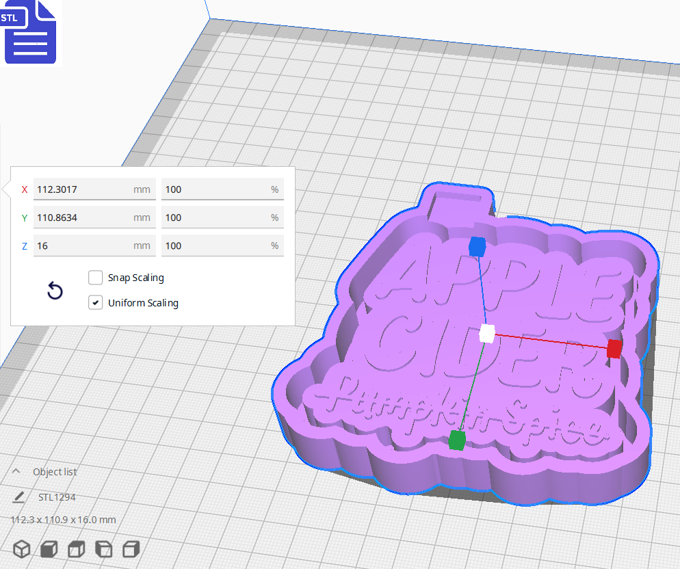Collapse the Object list panel

(x=15, y=471)
